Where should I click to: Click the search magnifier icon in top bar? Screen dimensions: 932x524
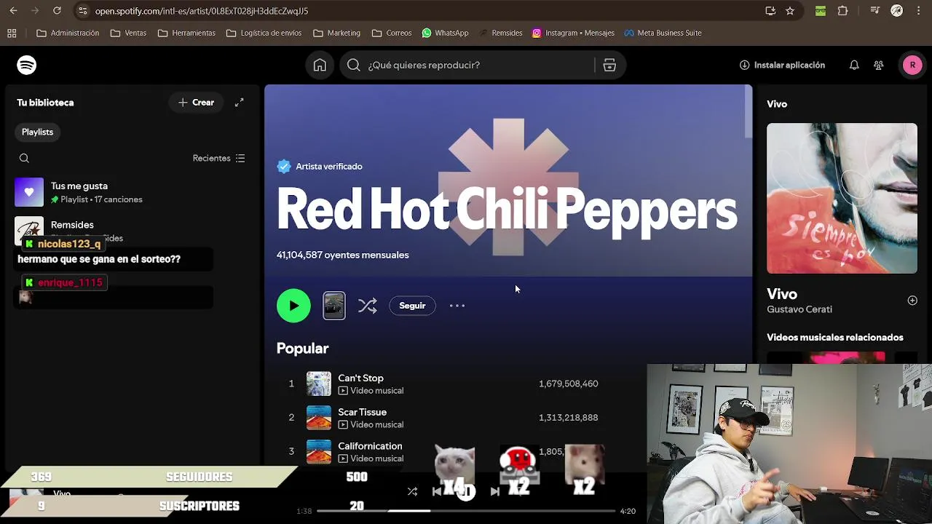click(353, 65)
